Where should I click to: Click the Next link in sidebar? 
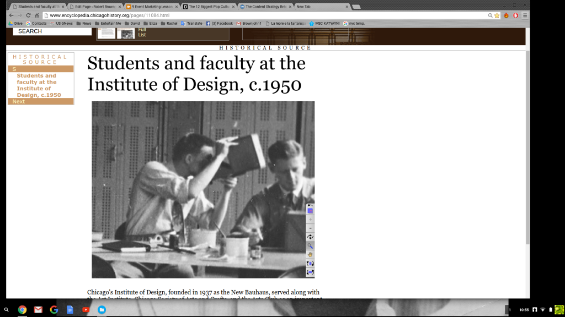(x=19, y=101)
